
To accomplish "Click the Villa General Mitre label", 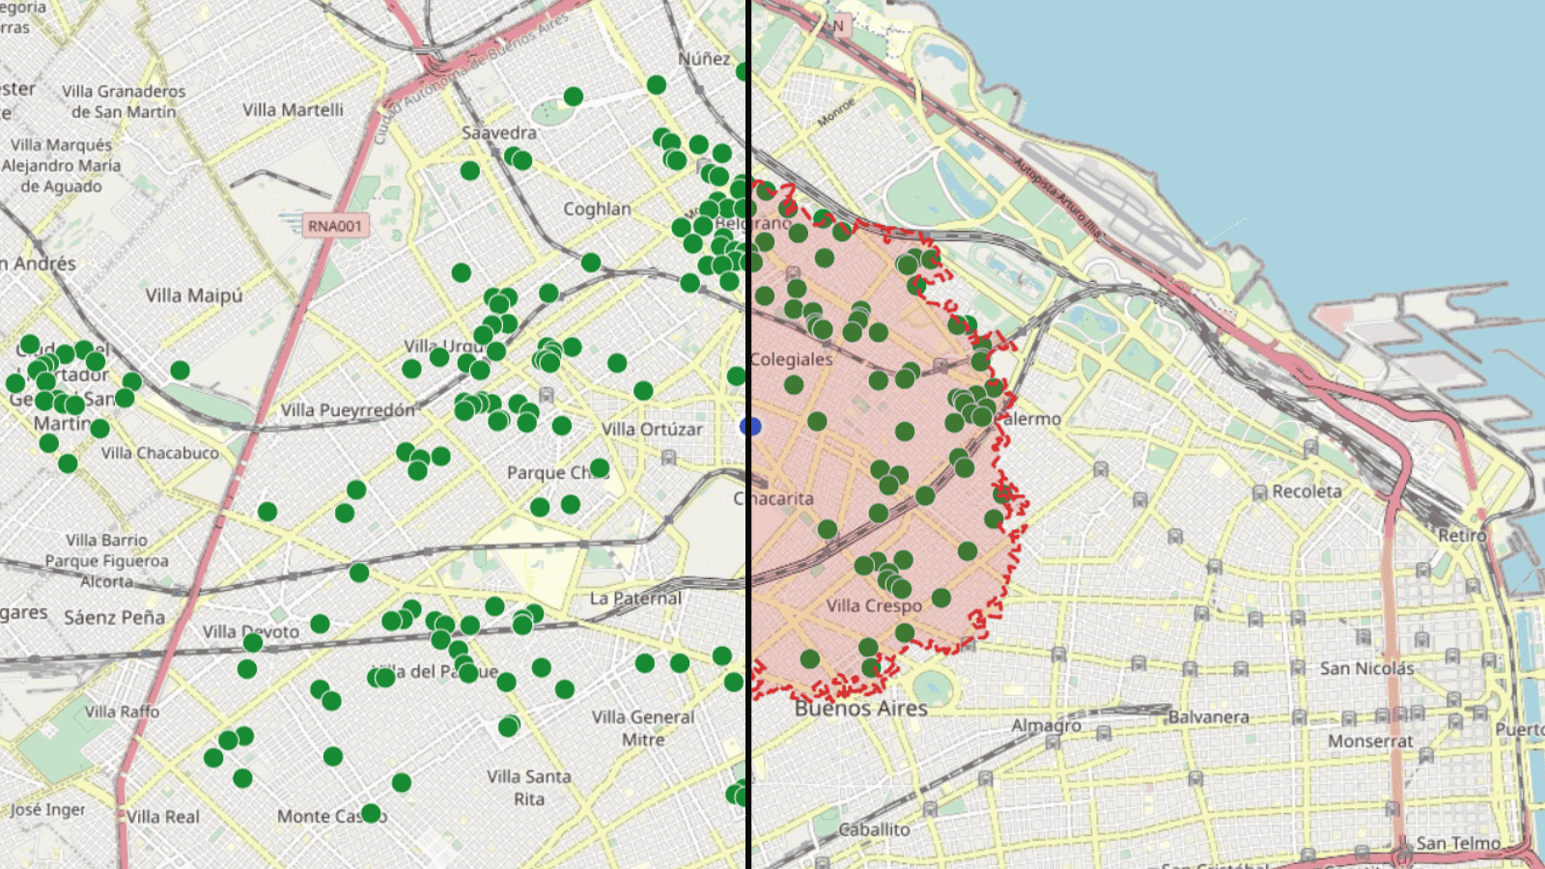I will (x=643, y=728).
